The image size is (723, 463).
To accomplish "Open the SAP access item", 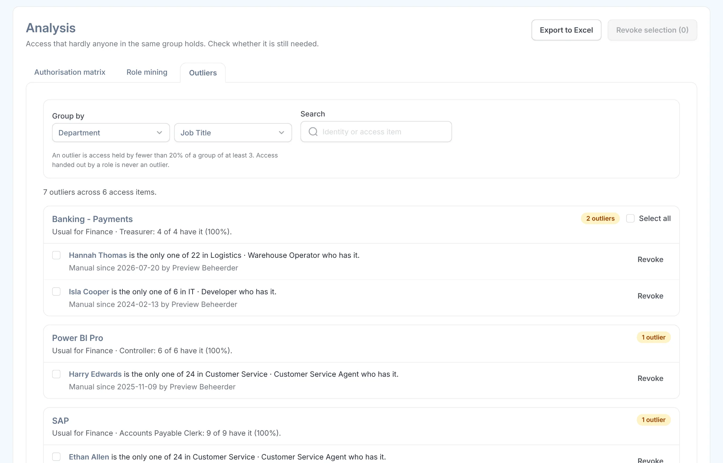I will (x=60, y=421).
